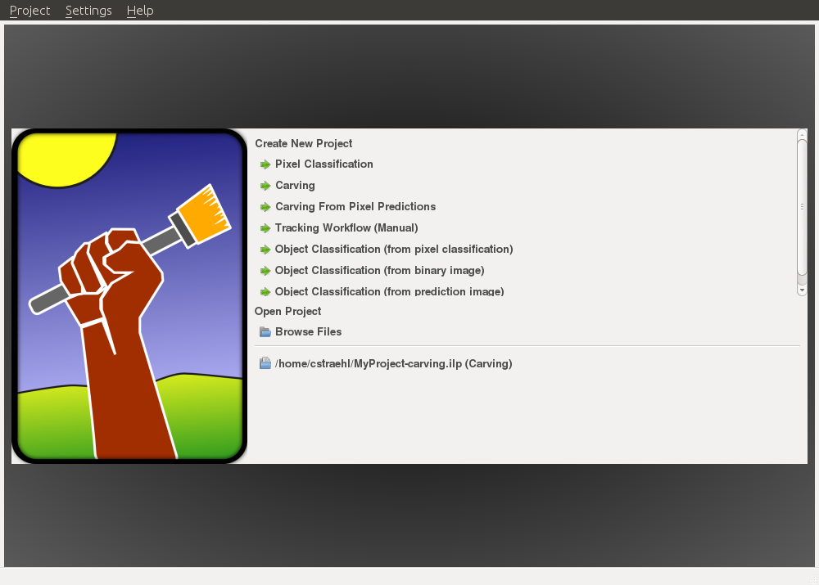Screen dimensions: 819x585
Task: Choose Object Classification (from prediction image)
Action: (390, 291)
